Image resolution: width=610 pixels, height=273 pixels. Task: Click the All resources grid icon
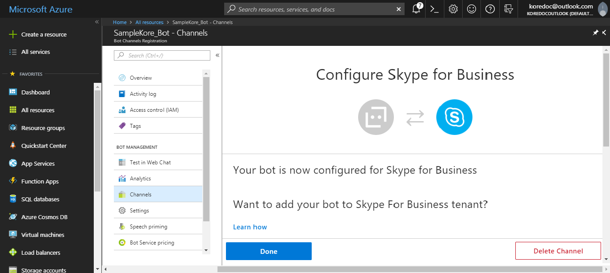coord(13,110)
